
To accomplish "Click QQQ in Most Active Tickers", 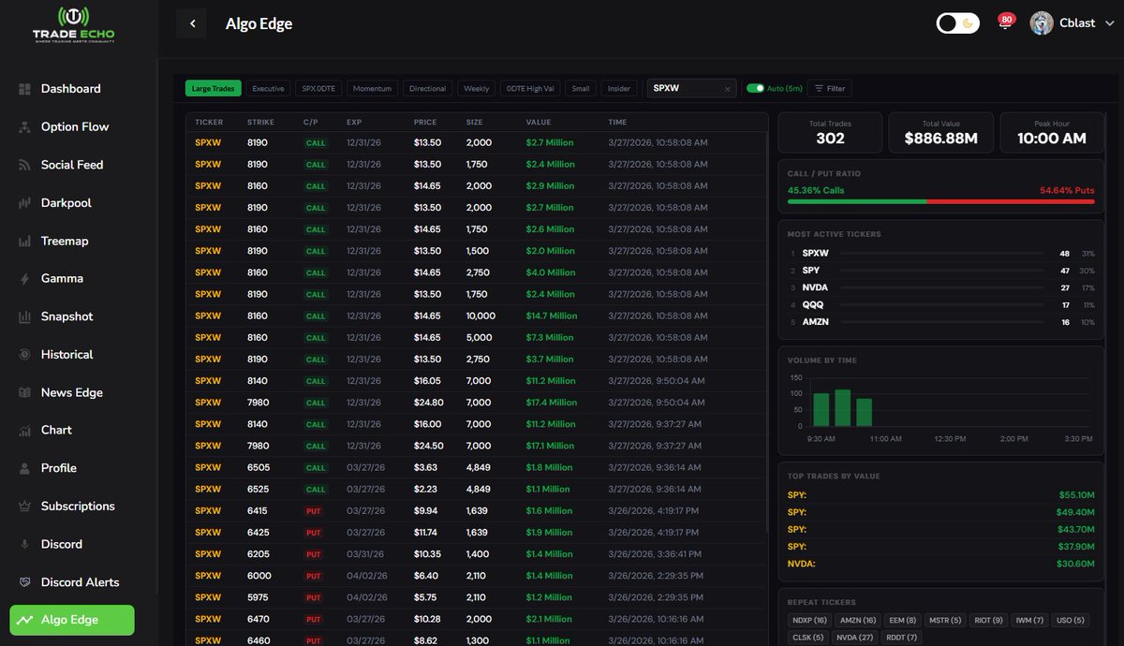I will (811, 305).
